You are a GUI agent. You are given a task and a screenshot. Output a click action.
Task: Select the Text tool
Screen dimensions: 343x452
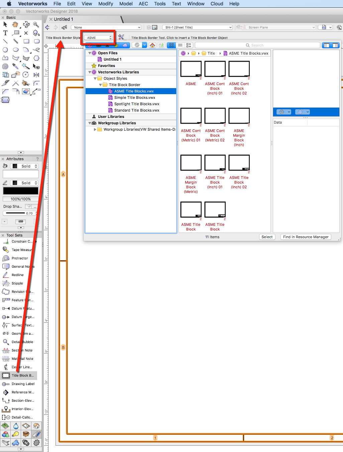pos(5,33)
